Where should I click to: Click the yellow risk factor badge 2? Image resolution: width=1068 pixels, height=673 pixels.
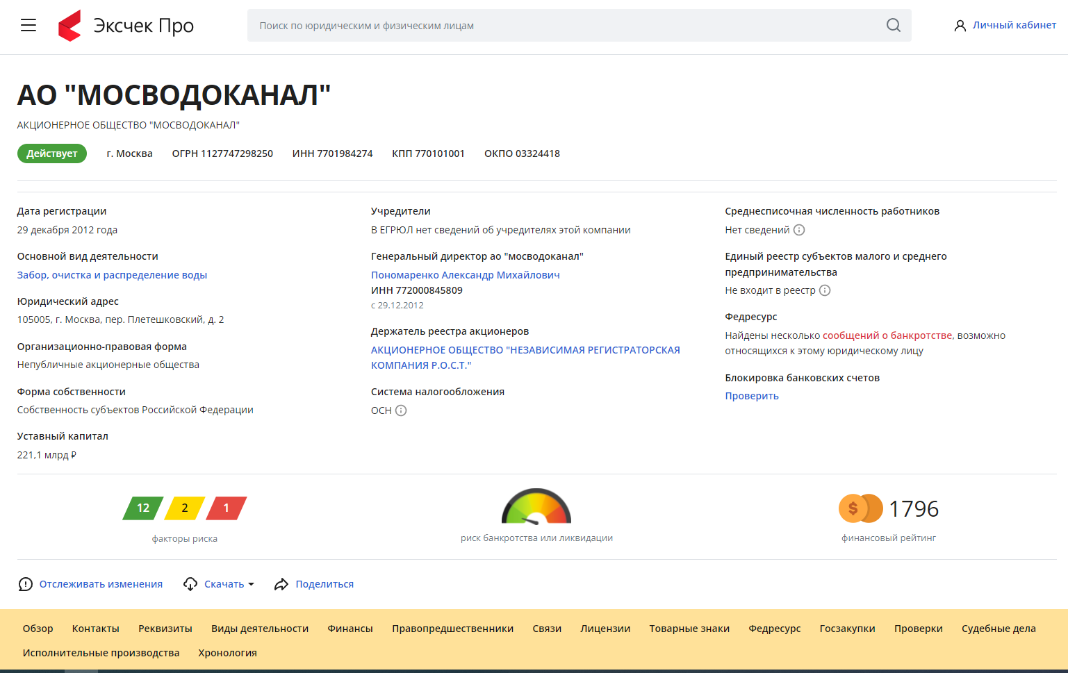point(185,508)
